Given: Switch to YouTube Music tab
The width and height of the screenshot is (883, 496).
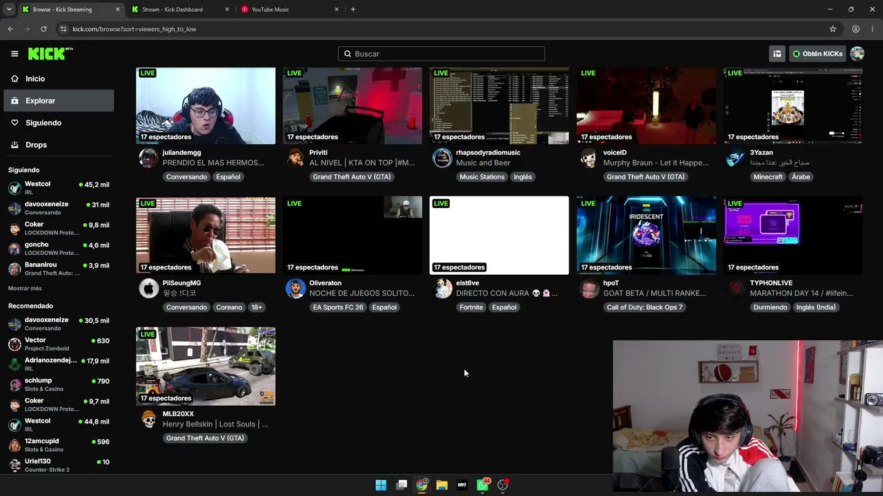Looking at the screenshot, I should coord(289,10).
